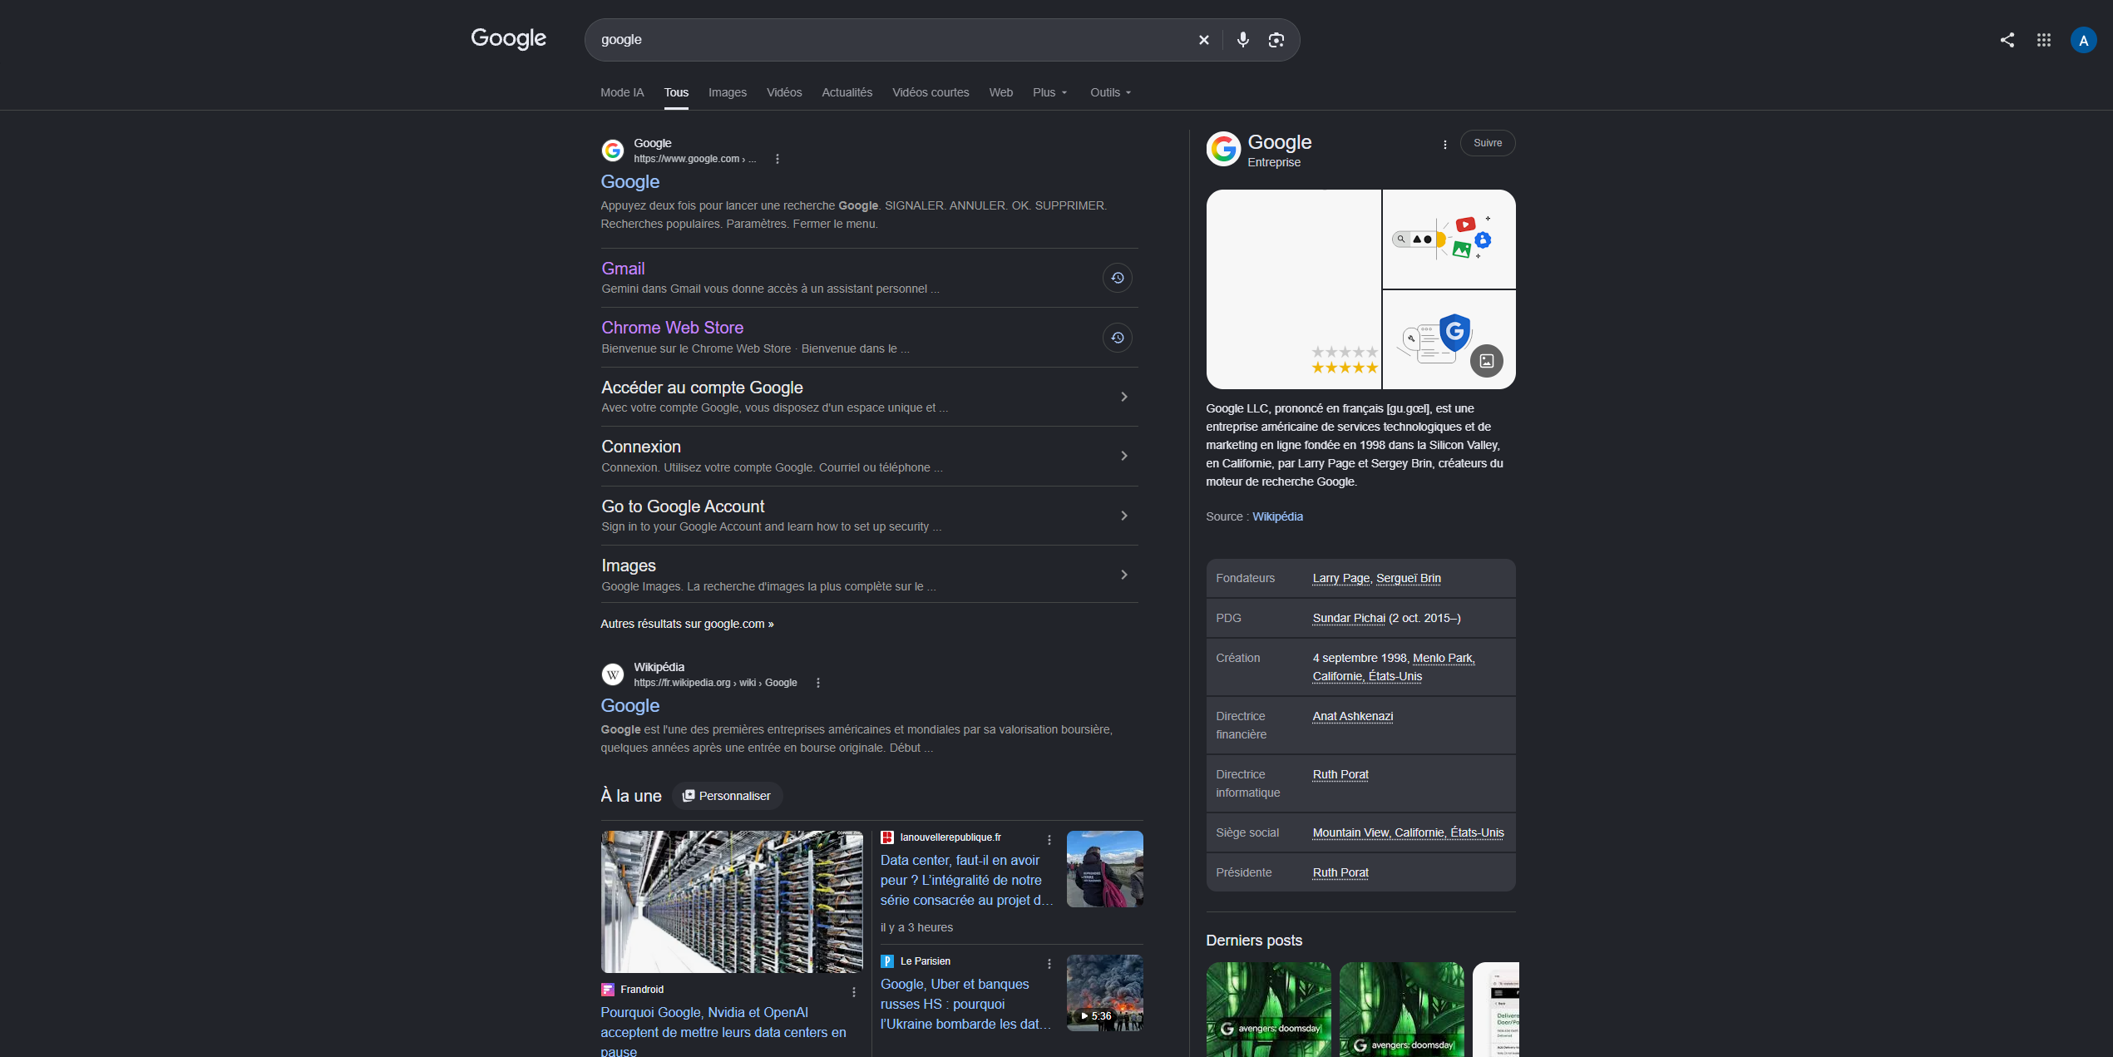Screen dimensions: 2113x1057
Task: Expand the Go to Google Account chevron
Action: coord(1123,516)
